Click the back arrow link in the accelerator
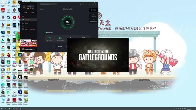 (x=42, y=9)
